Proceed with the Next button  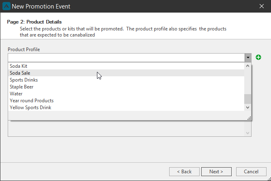216,172
